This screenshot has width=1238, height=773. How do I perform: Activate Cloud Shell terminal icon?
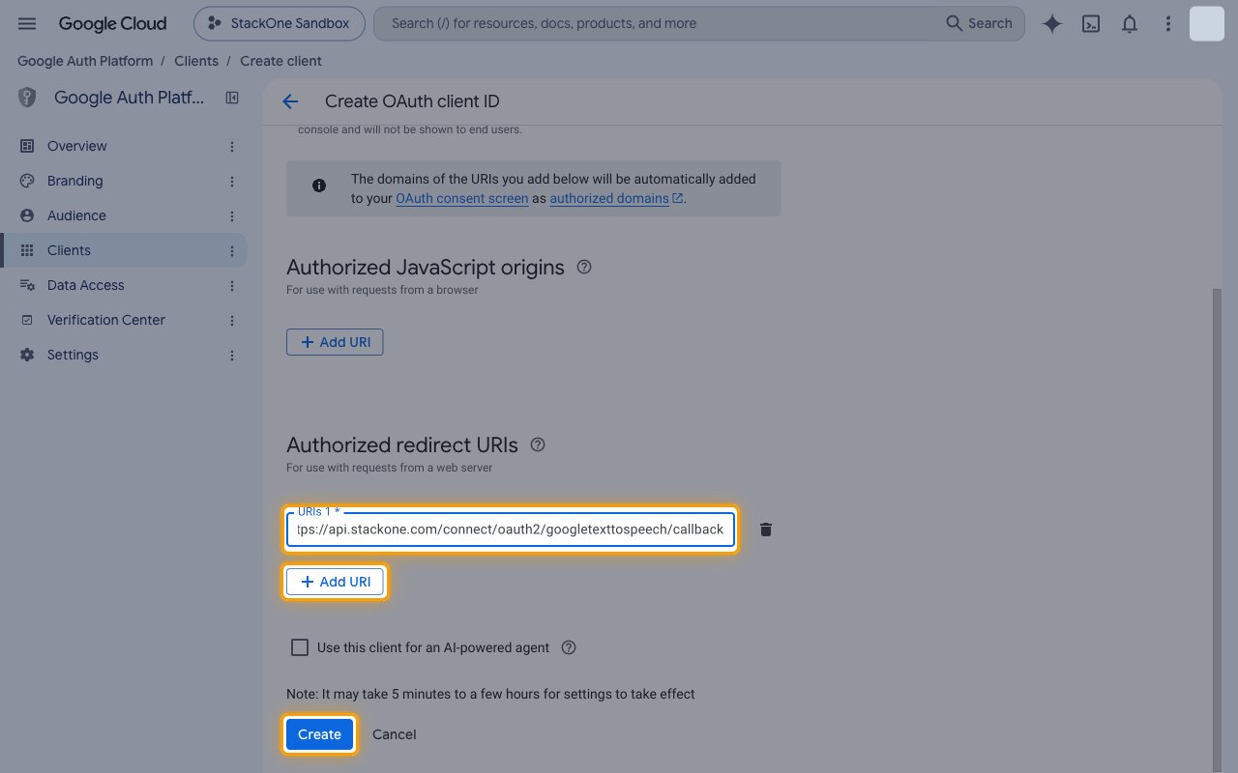1091,24
